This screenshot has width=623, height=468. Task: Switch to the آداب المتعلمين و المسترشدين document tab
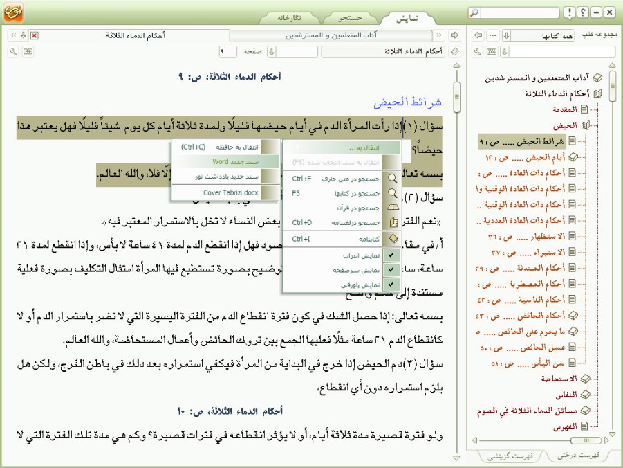(331, 35)
